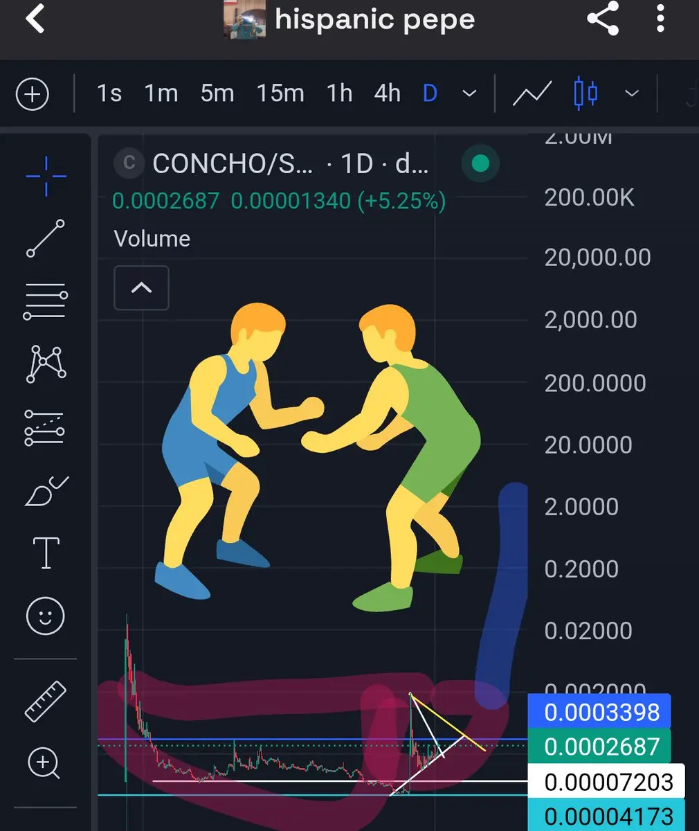Viewport: 699px width, 831px height.
Task: Select the trend line tool
Action: point(46,238)
